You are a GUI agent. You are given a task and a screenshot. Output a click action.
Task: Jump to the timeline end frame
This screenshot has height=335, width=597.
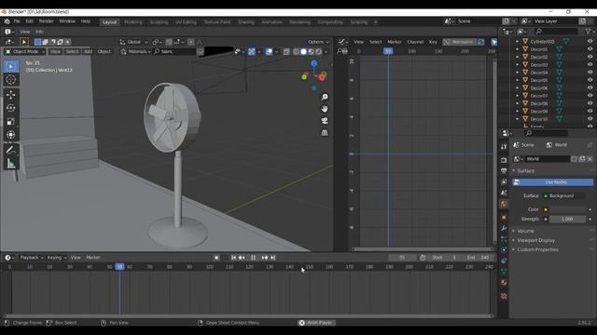click(273, 258)
